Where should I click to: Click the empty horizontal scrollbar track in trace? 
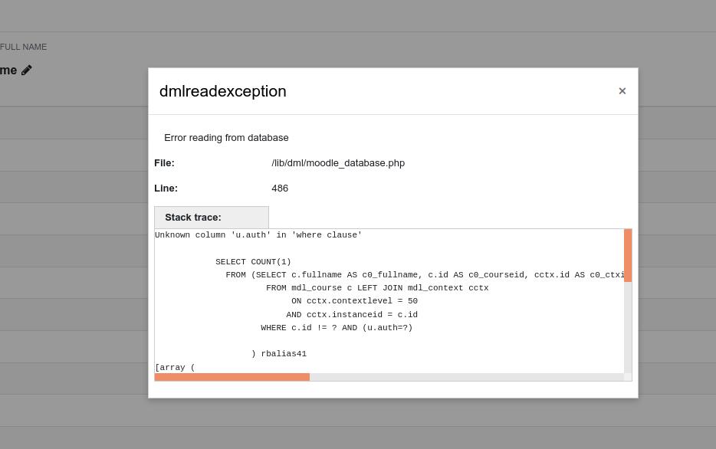tap(467, 377)
